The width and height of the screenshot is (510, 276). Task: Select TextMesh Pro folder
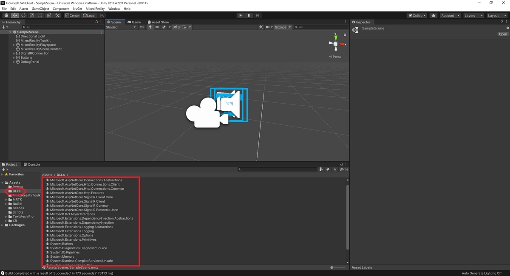point(23,217)
